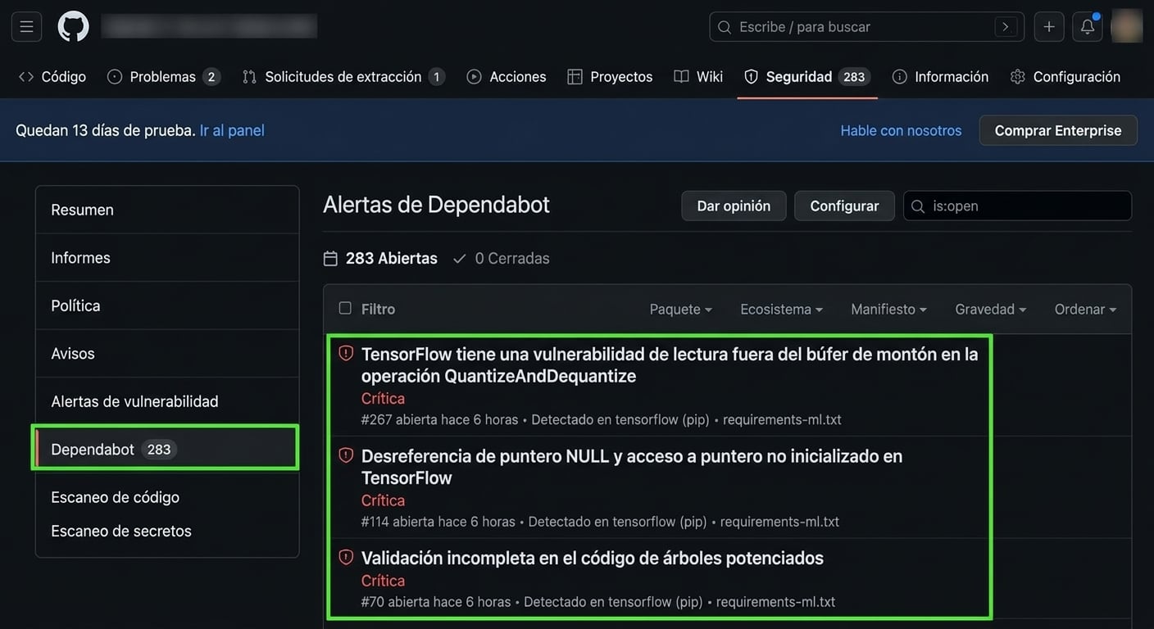Open the Wiki tab
Image resolution: width=1154 pixels, height=629 pixels.
point(698,76)
